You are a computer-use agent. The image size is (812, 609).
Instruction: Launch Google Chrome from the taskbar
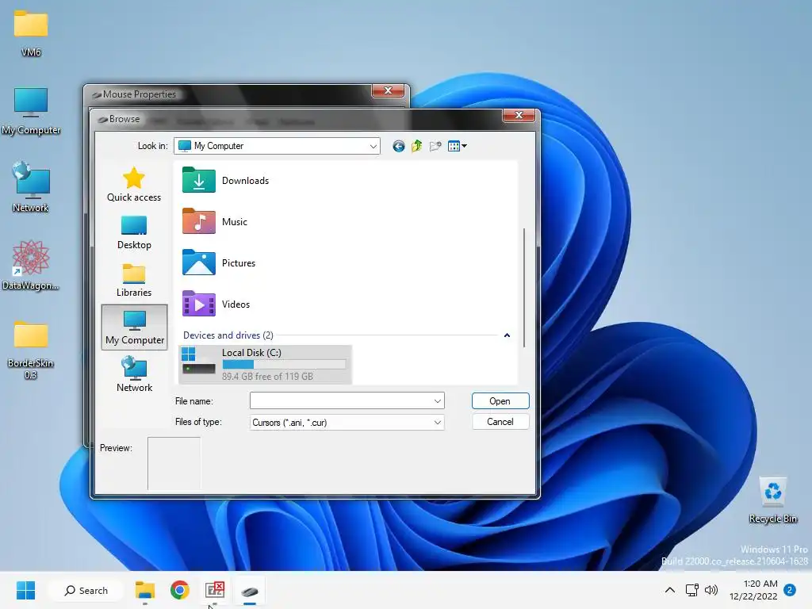point(180,590)
